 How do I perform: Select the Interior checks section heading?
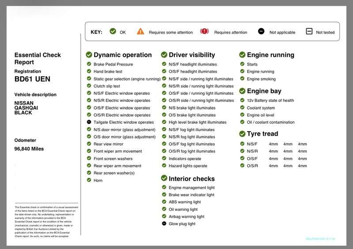click(192, 179)
